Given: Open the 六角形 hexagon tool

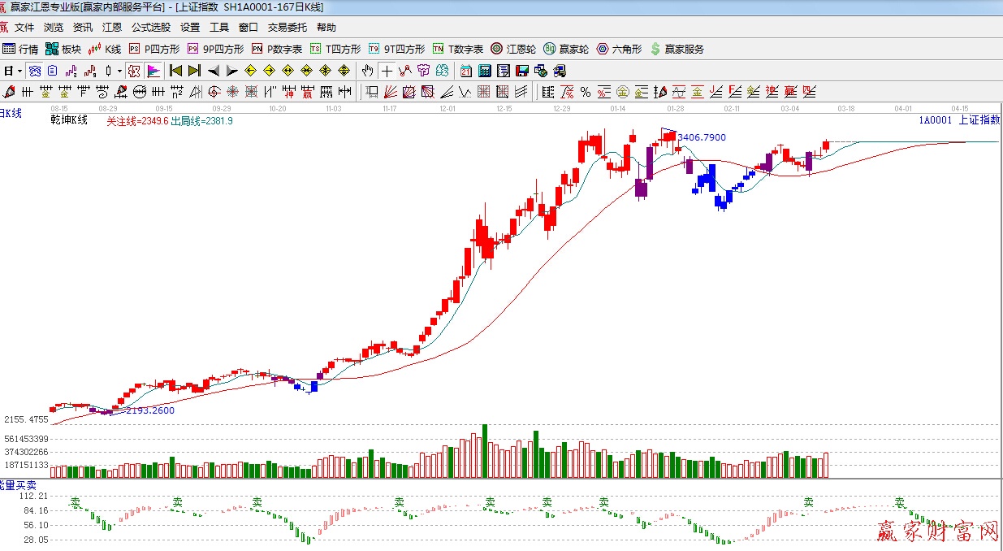Looking at the screenshot, I should coord(620,49).
